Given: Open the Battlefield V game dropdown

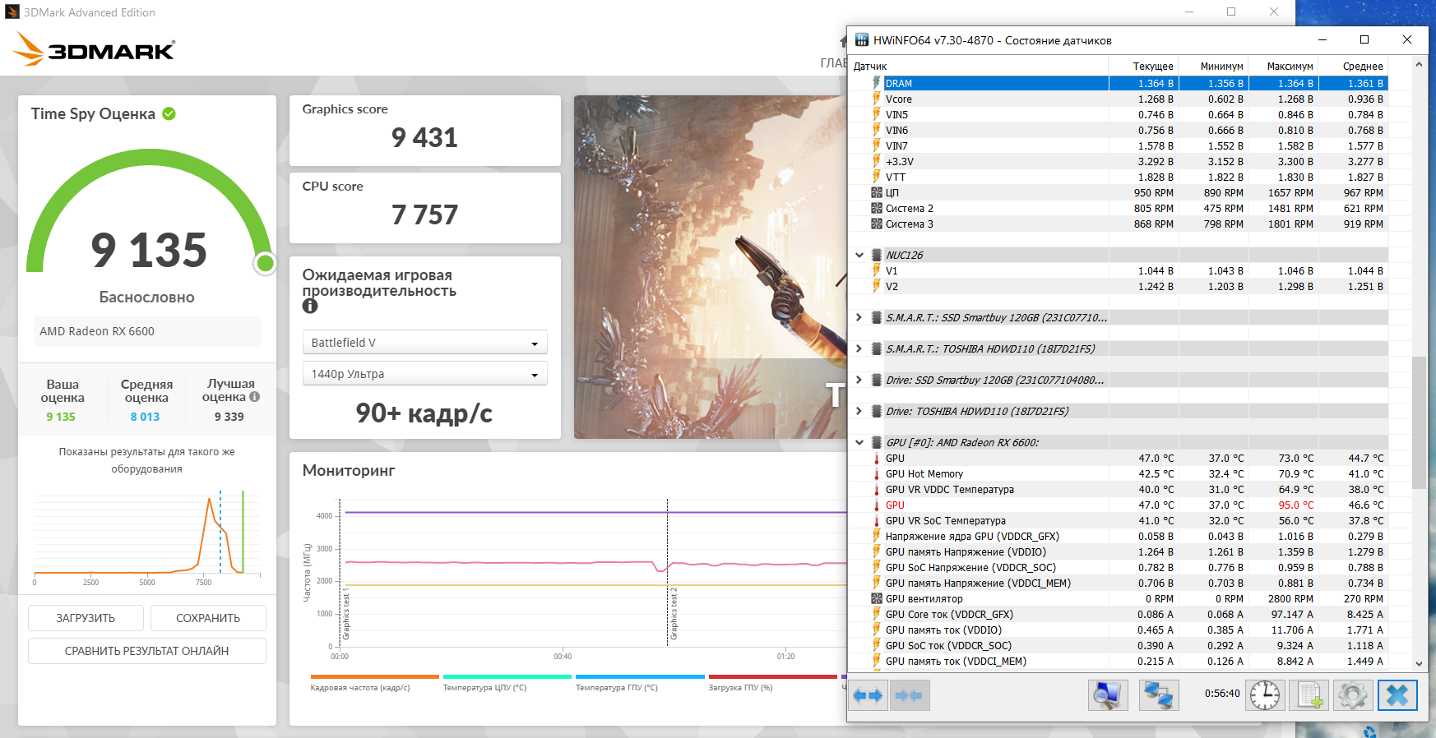Looking at the screenshot, I should [x=424, y=343].
